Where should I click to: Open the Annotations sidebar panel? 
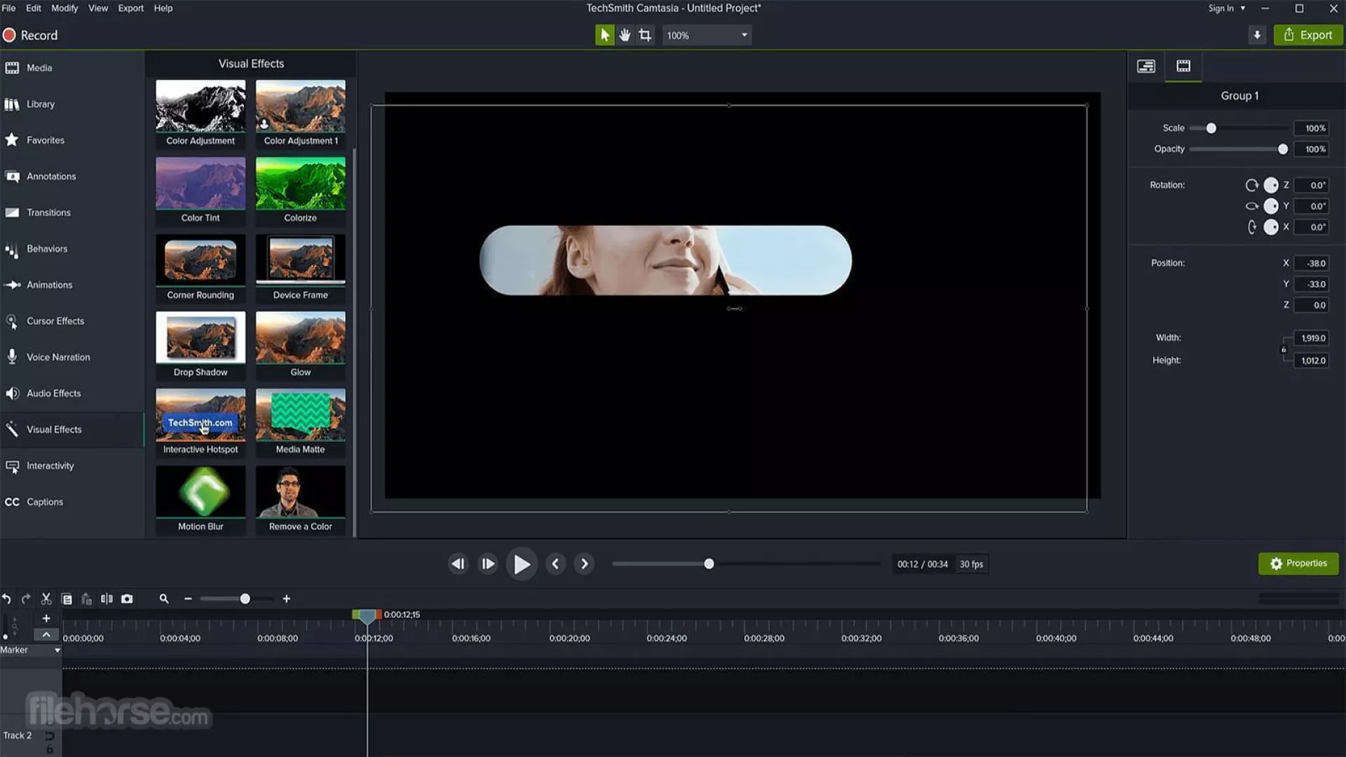[x=50, y=177]
